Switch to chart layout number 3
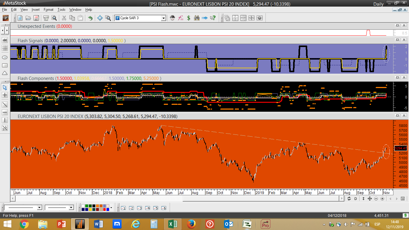The height and width of the screenshot is (230, 409). pos(139,208)
